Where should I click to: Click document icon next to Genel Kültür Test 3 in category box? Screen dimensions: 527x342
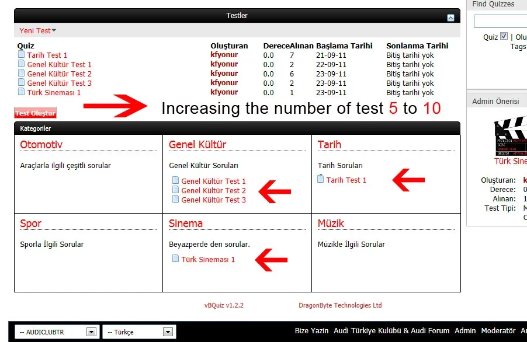(175, 199)
